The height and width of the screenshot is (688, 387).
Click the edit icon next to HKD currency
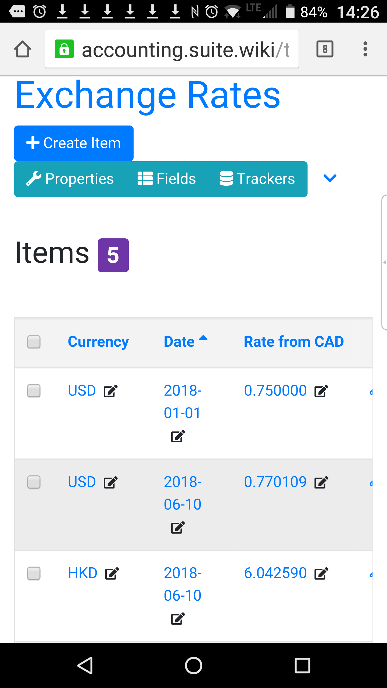[x=112, y=573]
